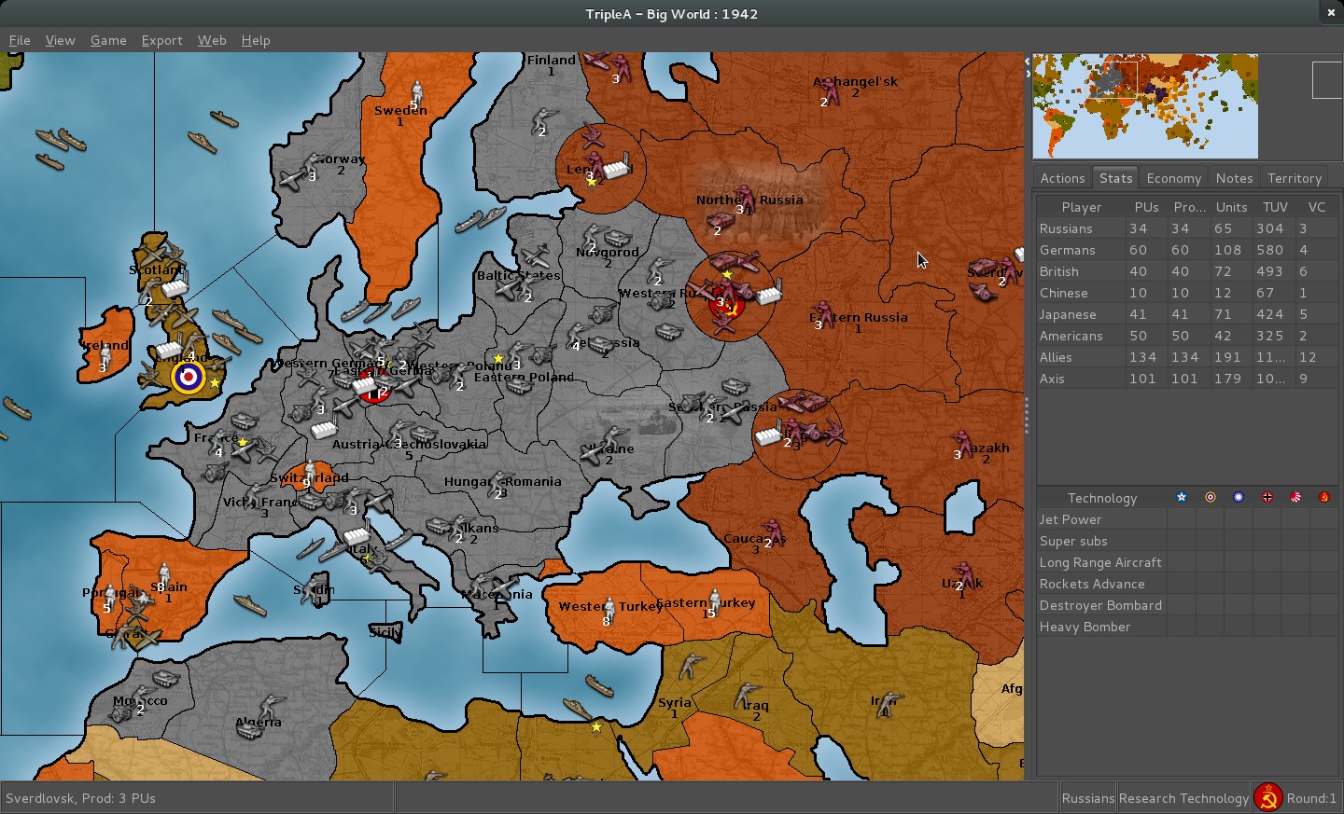Switch to the Territory tab
Screen dimensions: 1344x814
pyautogui.click(x=1294, y=178)
